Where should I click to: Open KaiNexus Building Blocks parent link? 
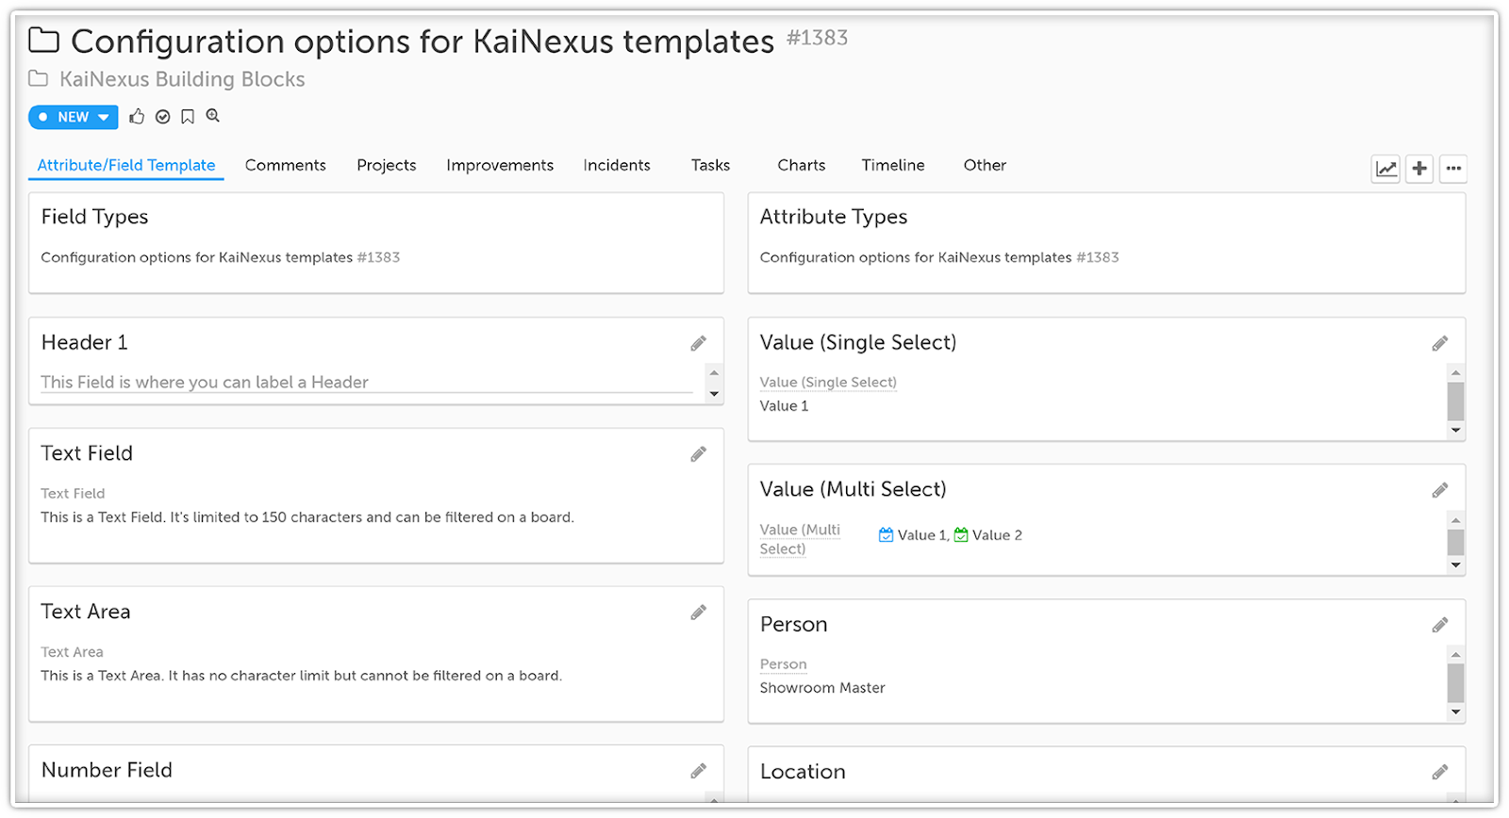(182, 79)
